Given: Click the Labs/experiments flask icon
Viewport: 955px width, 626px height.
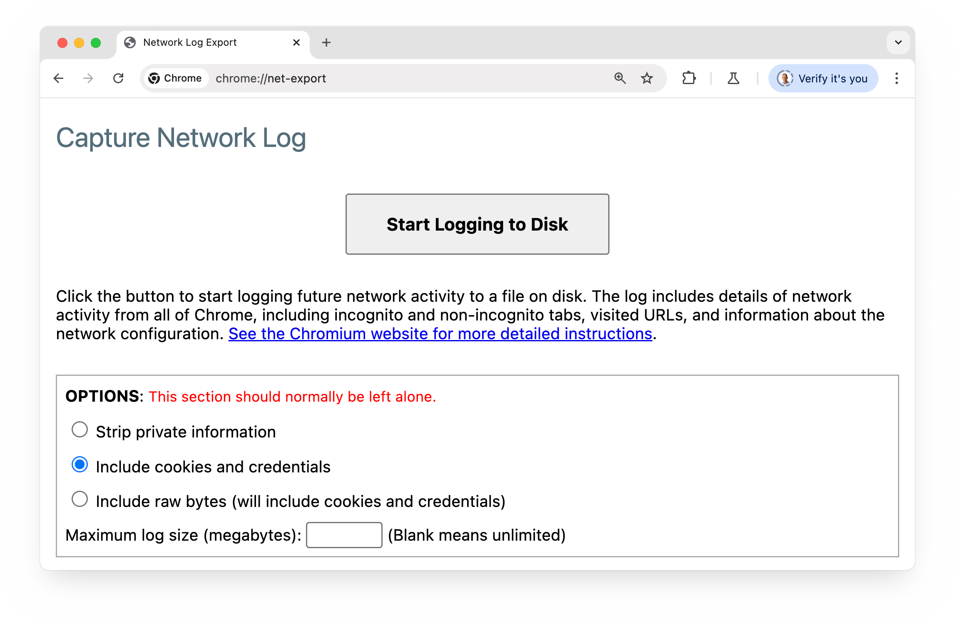Looking at the screenshot, I should click(734, 78).
